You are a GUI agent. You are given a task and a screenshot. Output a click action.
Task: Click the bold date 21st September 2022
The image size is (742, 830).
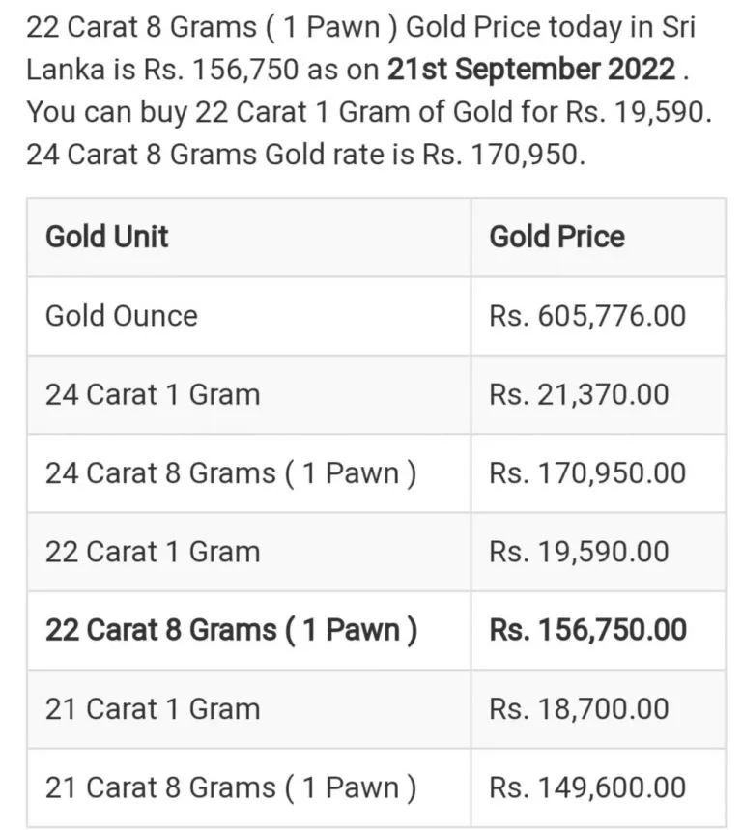tap(531, 70)
